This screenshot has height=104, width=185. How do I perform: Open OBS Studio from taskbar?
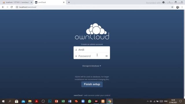pos(43,101)
